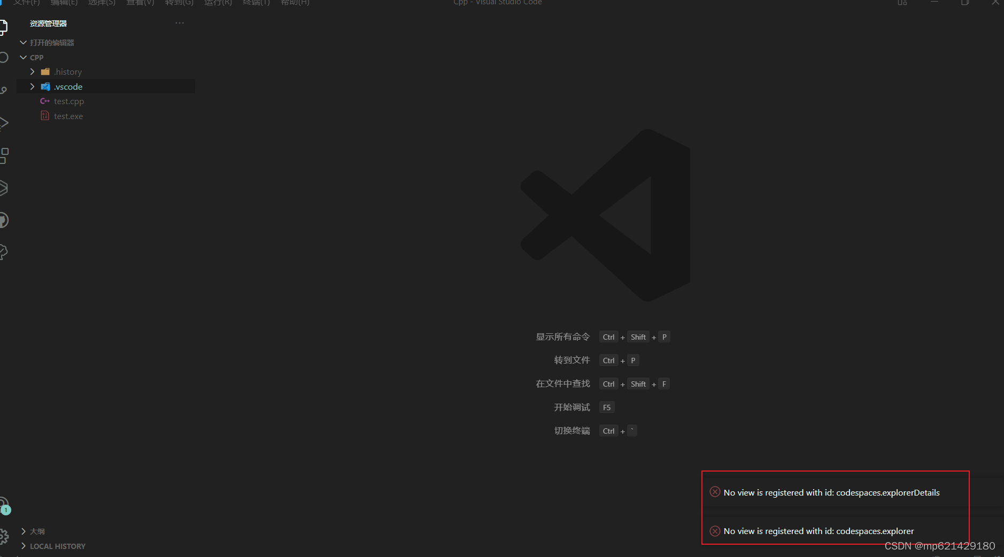Click the 切换终端 watermark label
1004x557 pixels.
click(x=572, y=430)
